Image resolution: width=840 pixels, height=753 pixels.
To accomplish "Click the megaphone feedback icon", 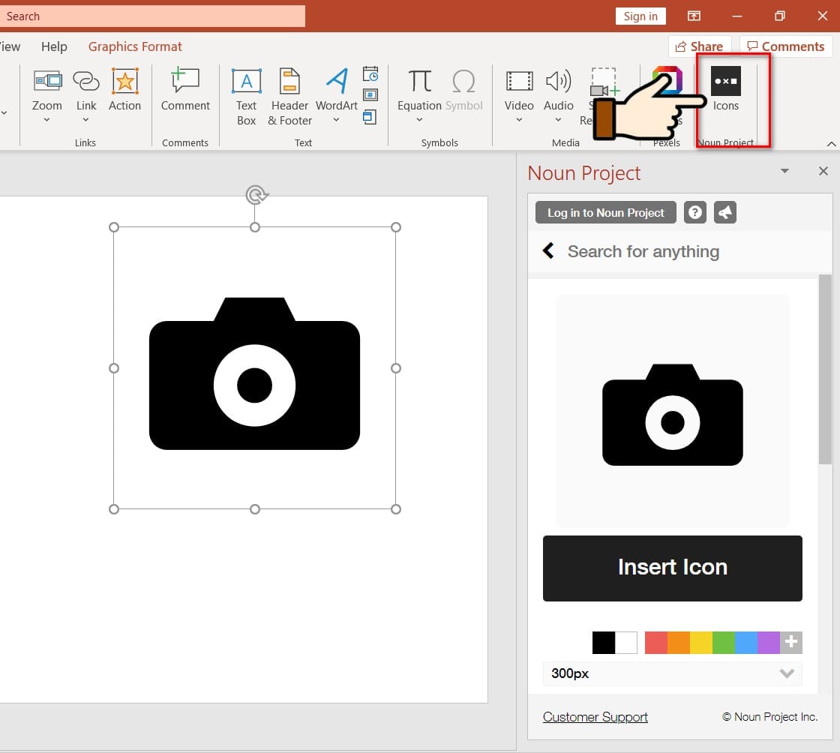I will click(x=725, y=213).
